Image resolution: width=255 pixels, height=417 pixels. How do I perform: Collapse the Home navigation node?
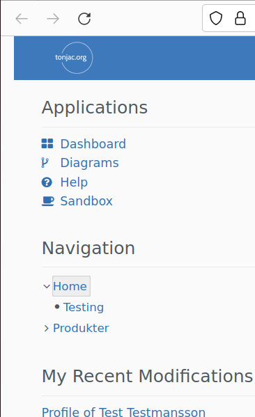click(x=47, y=286)
